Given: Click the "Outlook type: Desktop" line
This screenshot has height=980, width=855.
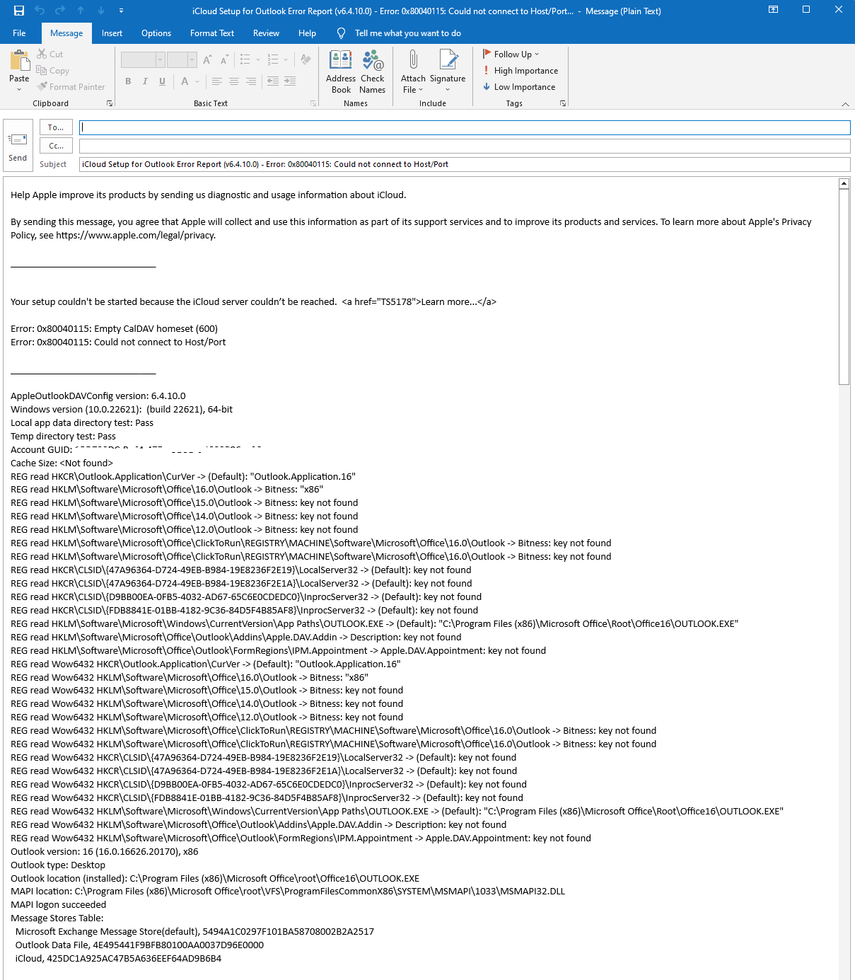Looking at the screenshot, I should 58,865.
